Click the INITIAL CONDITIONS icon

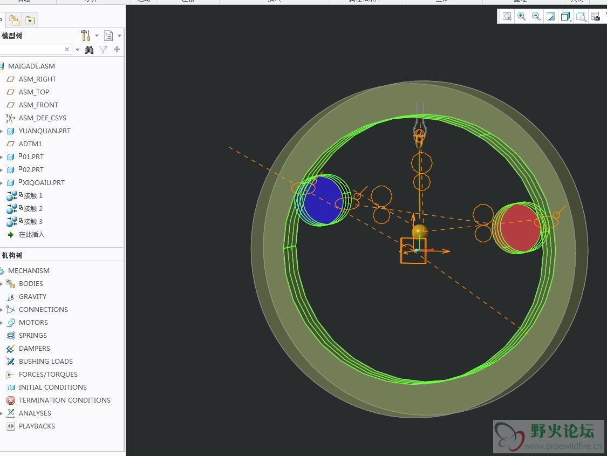[11, 387]
